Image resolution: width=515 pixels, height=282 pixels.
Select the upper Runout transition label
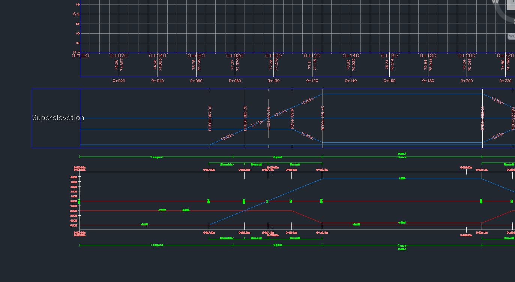256,164
